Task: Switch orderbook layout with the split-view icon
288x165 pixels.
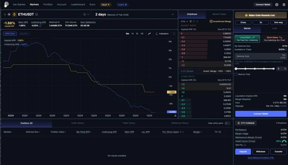Action: 191,21
